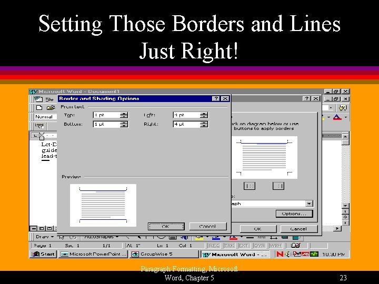The width and height of the screenshot is (379, 284).
Task: Click the help ? button in Options dialog
Action: [x=216, y=98]
